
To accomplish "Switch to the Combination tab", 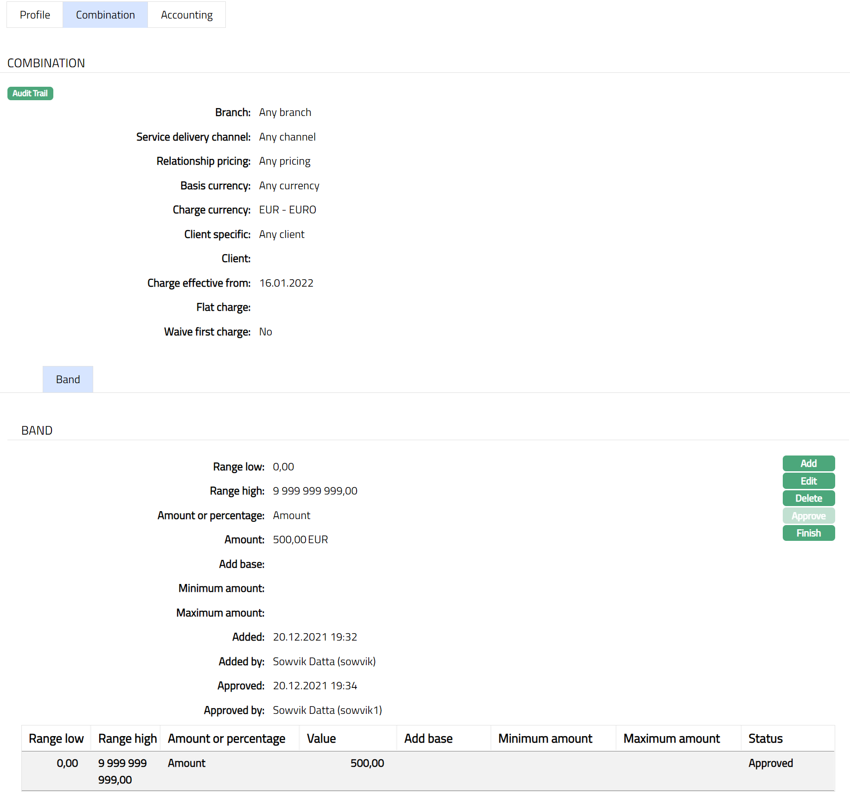I will [105, 15].
